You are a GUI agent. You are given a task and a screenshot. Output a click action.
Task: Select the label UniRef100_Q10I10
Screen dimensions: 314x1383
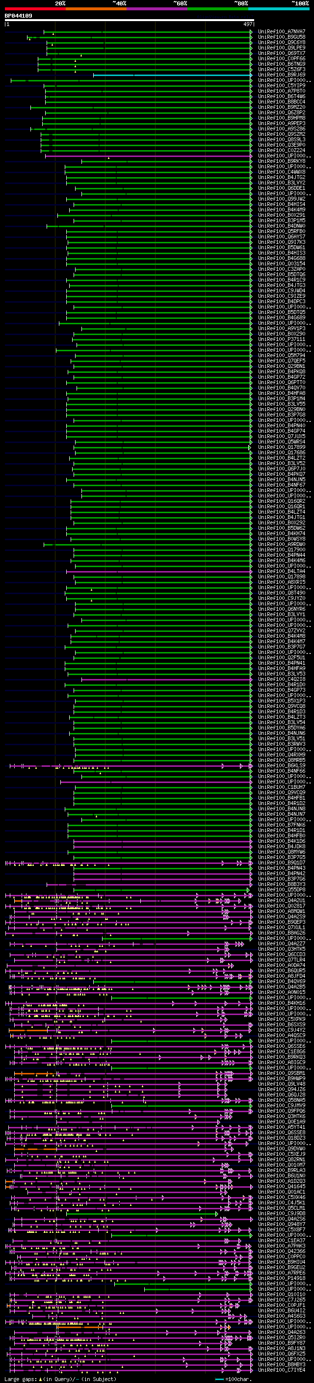click(x=282, y=1294)
